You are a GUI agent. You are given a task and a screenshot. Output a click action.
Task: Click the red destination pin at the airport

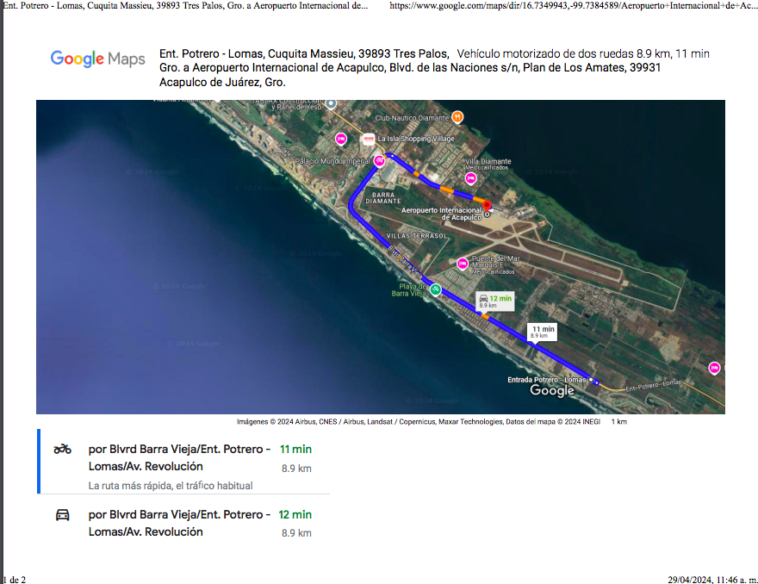pyautogui.click(x=487, y=206)
